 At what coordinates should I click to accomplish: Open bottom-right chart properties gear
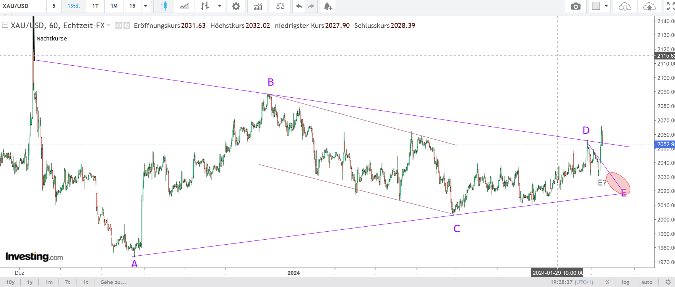pos(668,282)
